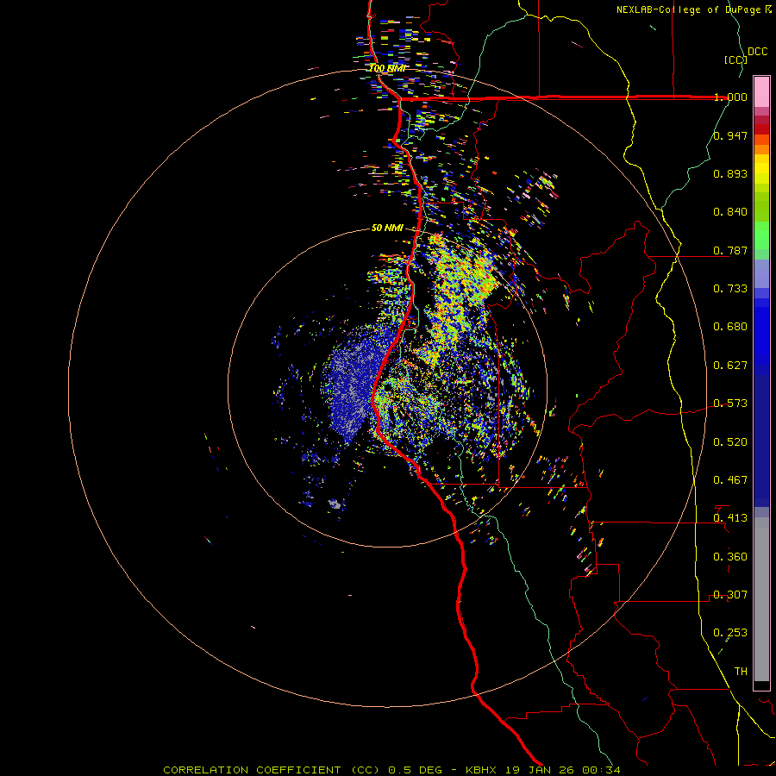This screenshot has width=776, height=776.
Task: Pick the gray color bar segment
Action: click(761, 599)
